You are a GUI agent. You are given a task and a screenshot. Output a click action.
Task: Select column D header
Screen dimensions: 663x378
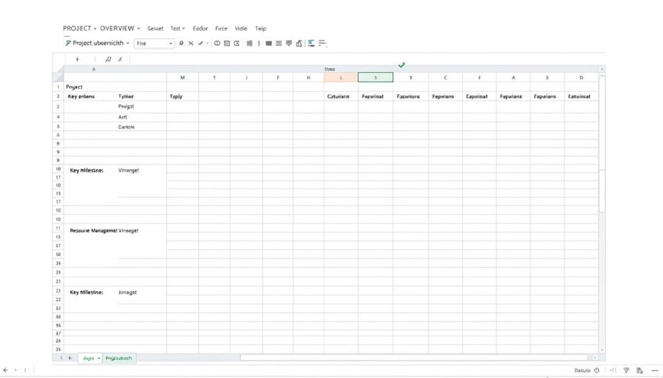coord(581,78)
